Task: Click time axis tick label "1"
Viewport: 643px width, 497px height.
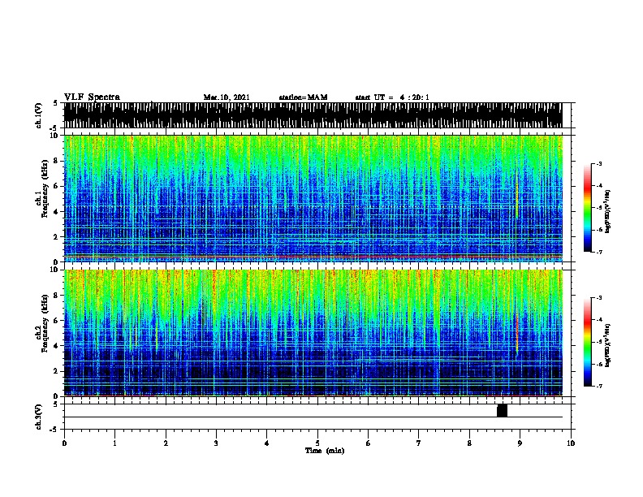Action: pyautogui.click(x=114, y=443)
